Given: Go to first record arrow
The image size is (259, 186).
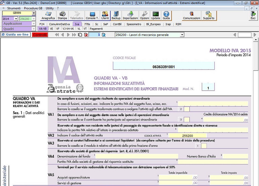Looking at the screenshot, I should pos(57,35).
